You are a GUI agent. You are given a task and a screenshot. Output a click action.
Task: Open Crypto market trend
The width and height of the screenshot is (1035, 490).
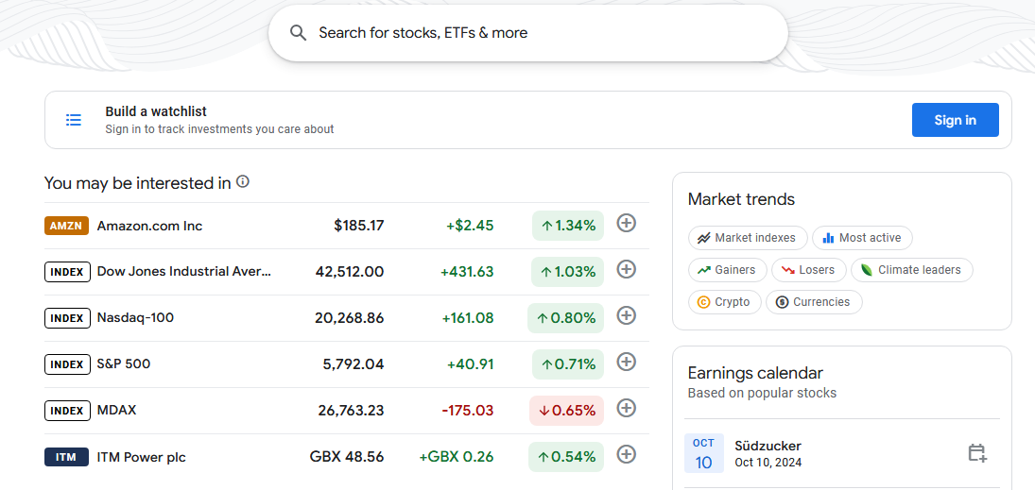click(725, 302)
